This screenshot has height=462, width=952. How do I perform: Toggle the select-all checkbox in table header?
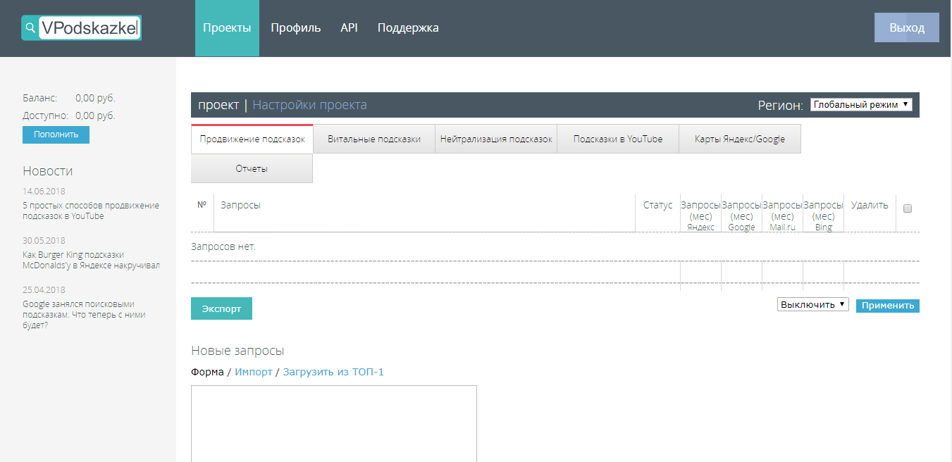pyautogui.click(x=908, y=208)
